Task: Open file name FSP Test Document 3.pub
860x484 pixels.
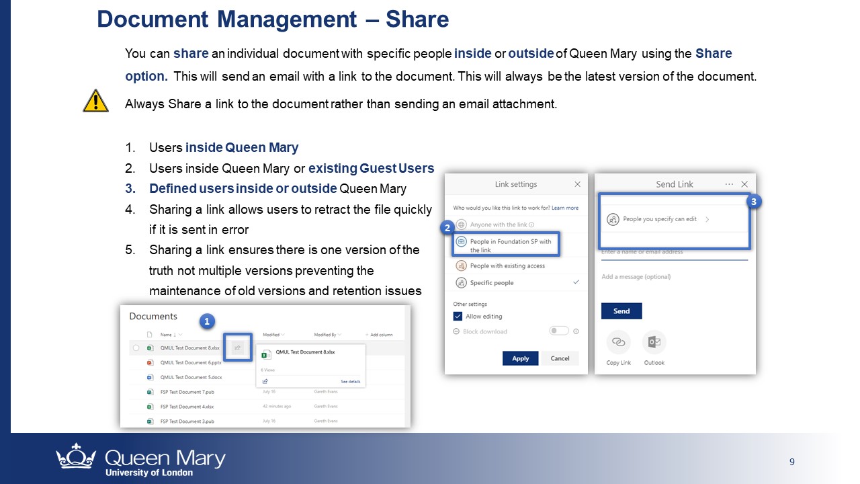Action: tap(187, 421)
